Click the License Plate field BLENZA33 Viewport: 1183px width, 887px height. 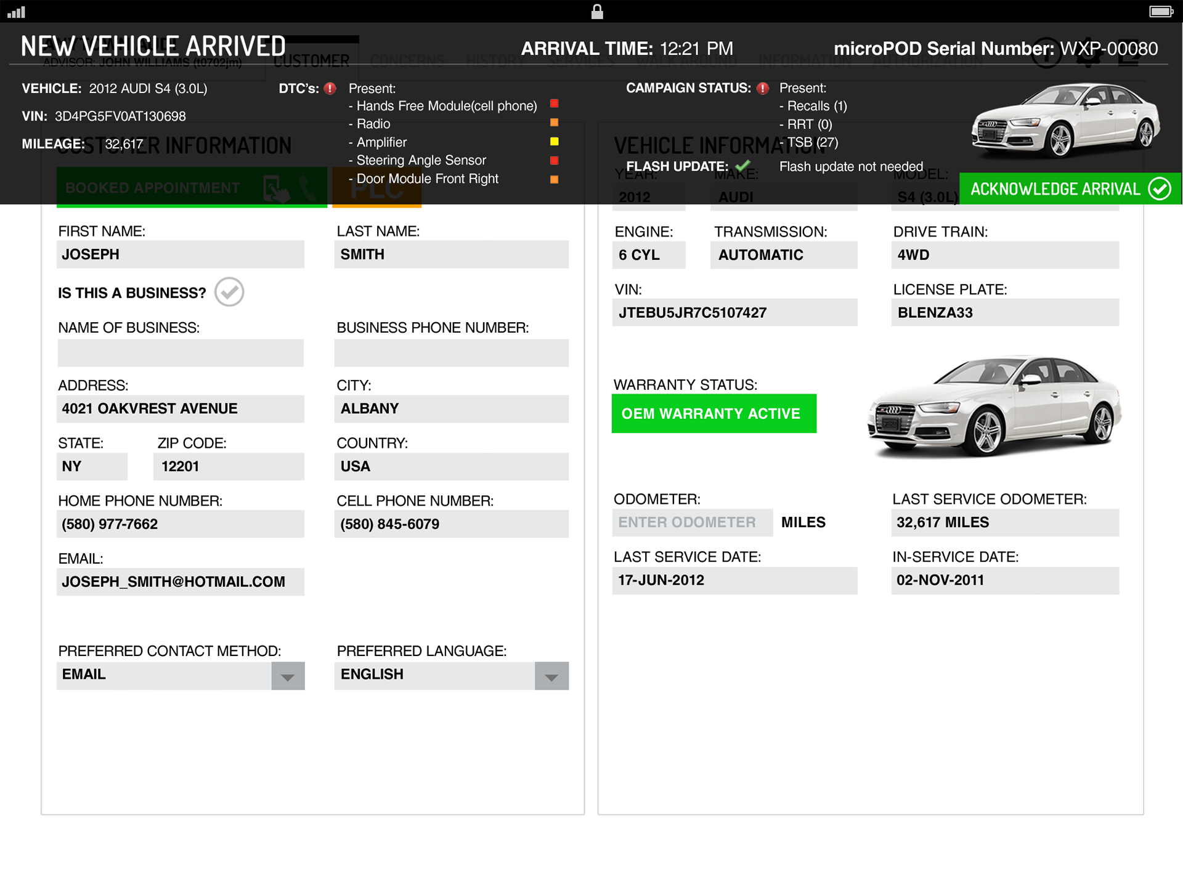click(x=1005, y=313)
